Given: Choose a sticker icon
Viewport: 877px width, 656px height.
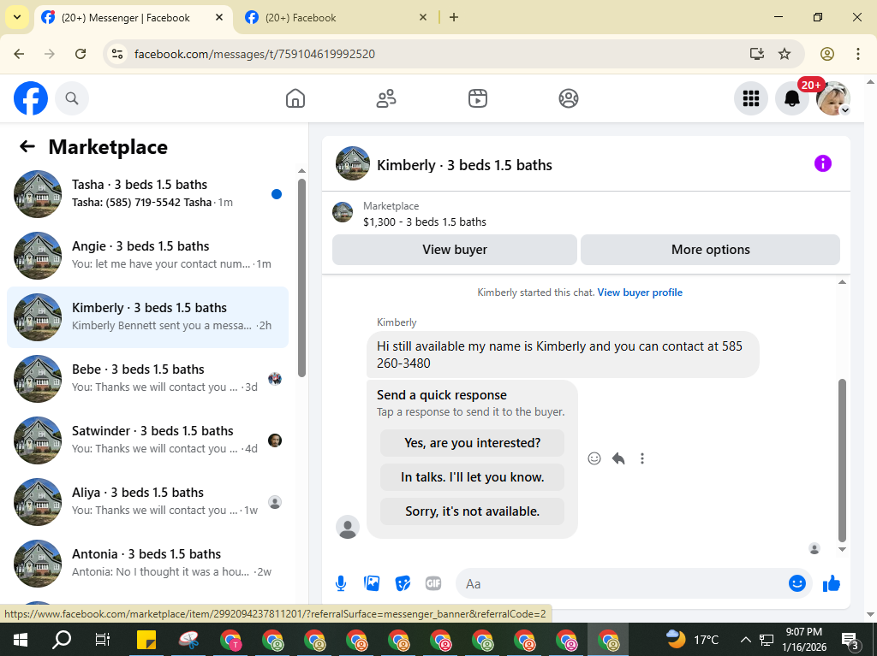Looking at the screenshot, I should 403,584.
